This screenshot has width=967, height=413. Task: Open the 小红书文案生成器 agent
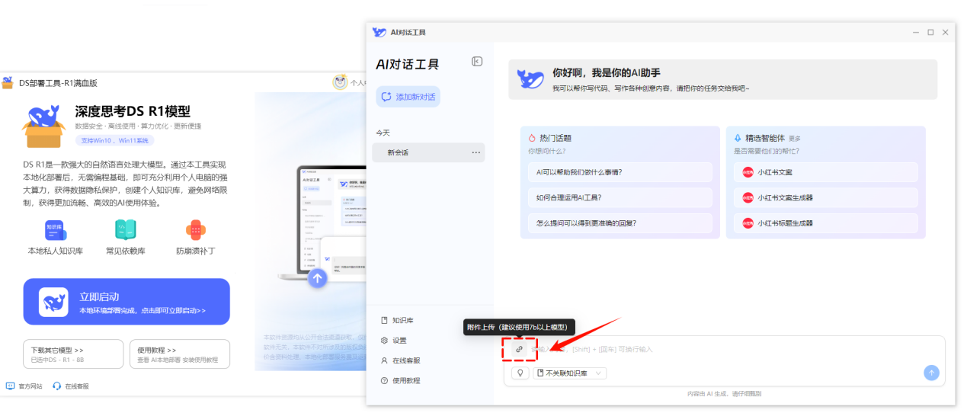pyautogui.click(x=825, y=197)
